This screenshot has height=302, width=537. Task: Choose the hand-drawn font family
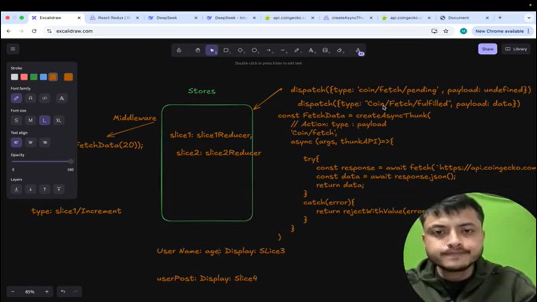(x=17, y=98)
